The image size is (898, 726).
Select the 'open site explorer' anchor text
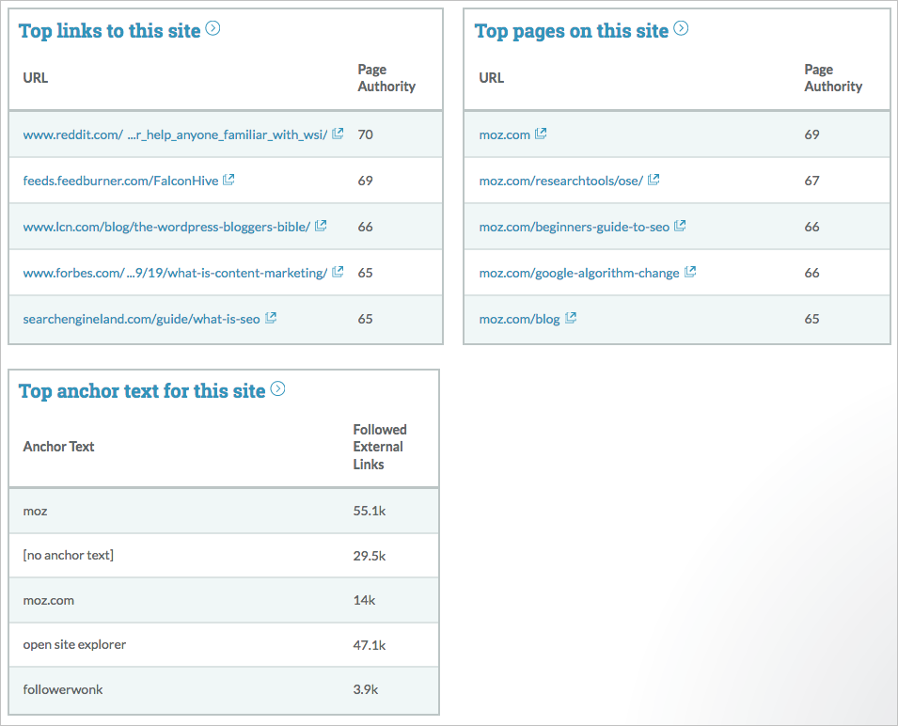point(74,645)
